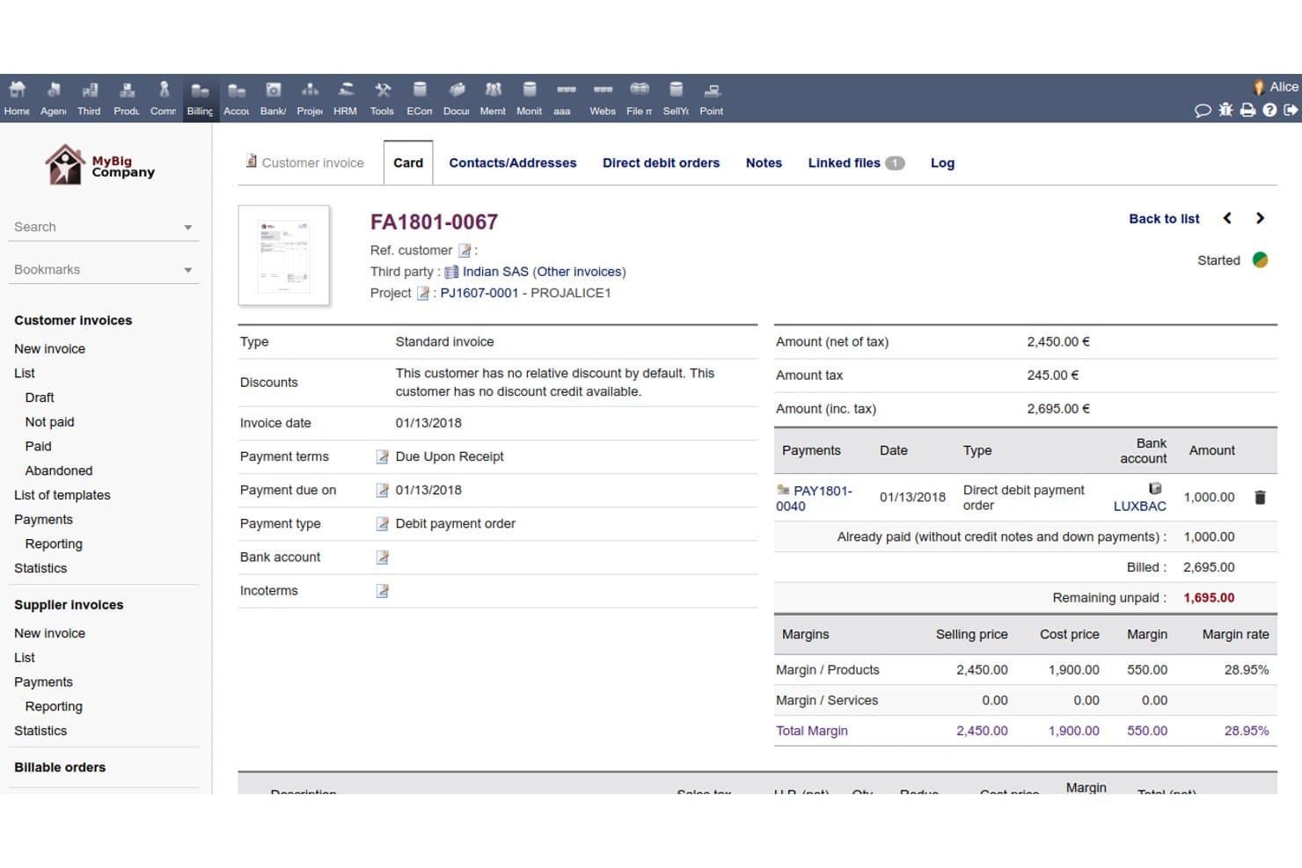Open the chat bubble icon

coord(1203,110)
